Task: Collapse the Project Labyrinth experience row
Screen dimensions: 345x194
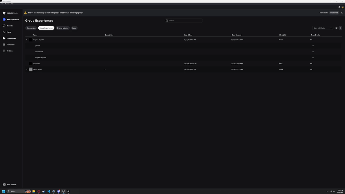Action: [27, 40]
